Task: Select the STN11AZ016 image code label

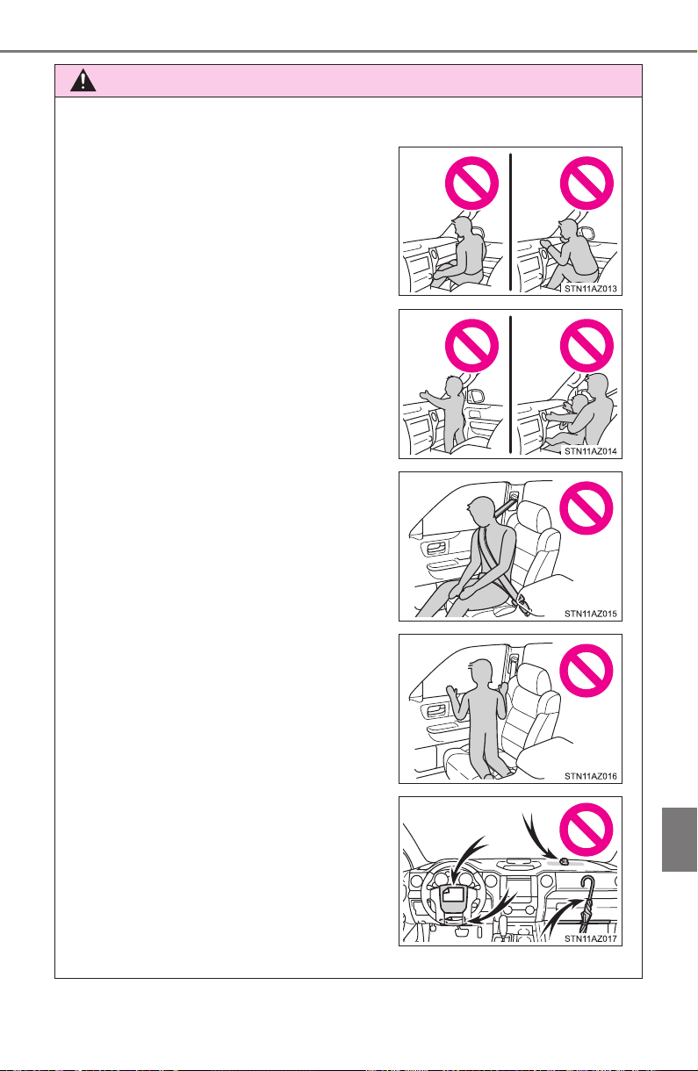Action: (592, 774)
